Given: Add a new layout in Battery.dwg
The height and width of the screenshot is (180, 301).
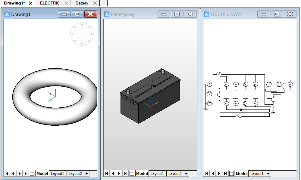Looking at the screenshot, I should pyautogui.click(x=186, y=173).
